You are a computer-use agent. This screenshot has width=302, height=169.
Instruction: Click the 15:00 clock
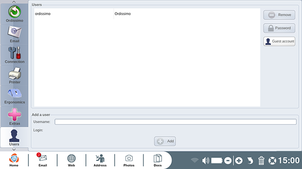[289, 160]
